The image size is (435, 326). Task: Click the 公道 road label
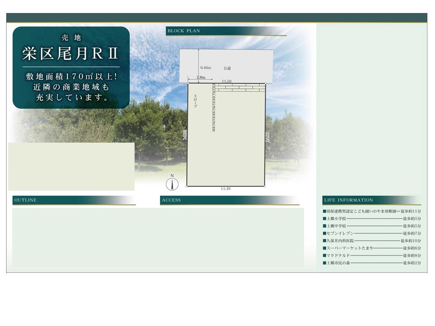tap(227, 68)
